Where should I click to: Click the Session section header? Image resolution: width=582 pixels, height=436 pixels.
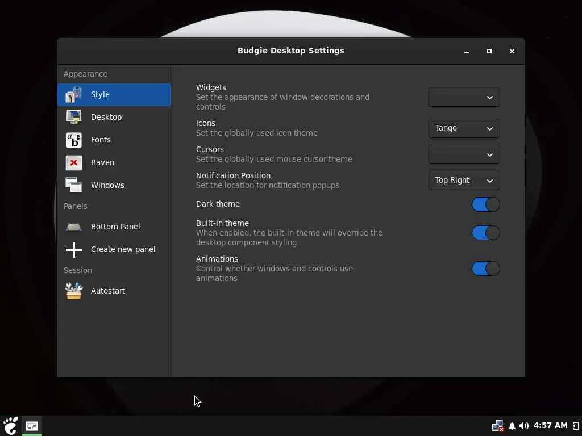click(x=77, y=270)
